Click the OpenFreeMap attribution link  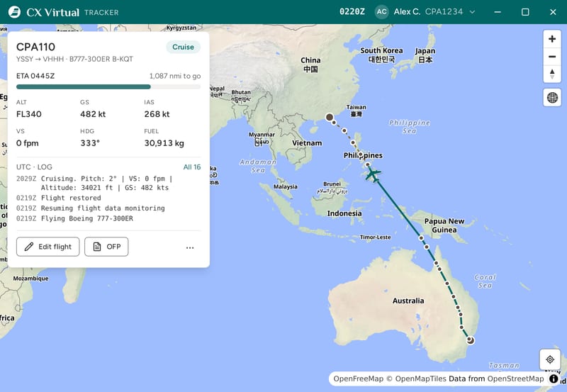click(358, 379)
